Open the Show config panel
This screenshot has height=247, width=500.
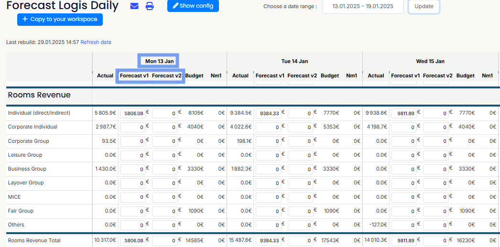click(x=193, y=6)
